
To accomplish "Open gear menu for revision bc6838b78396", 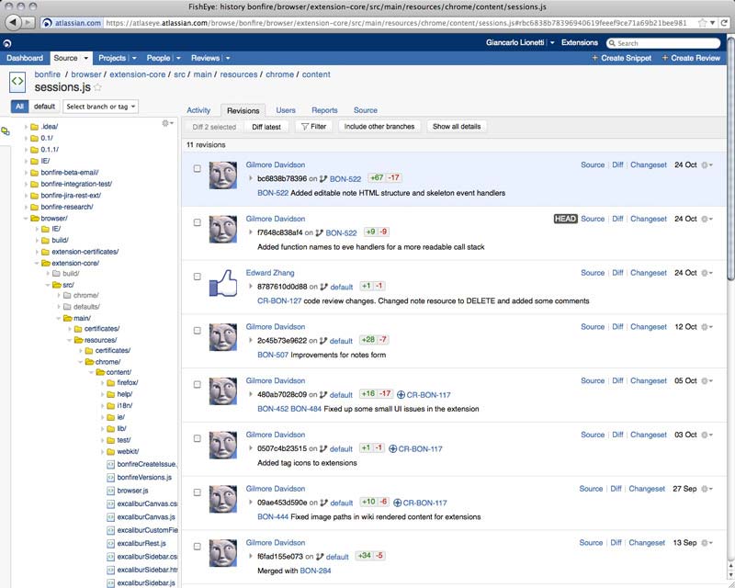I will tap(707, 165).
